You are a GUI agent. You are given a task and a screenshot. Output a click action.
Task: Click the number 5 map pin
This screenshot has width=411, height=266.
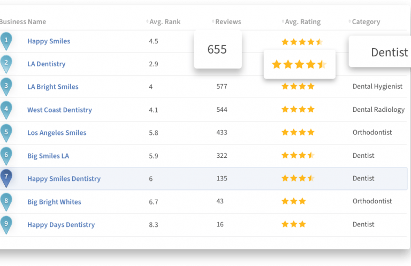point(6,133)
